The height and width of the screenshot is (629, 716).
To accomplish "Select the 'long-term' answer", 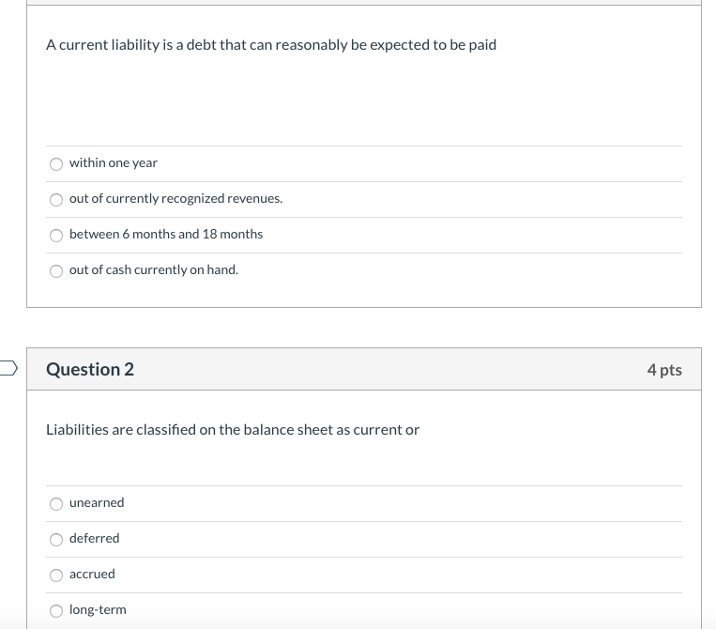I will (x=56, y=611).
